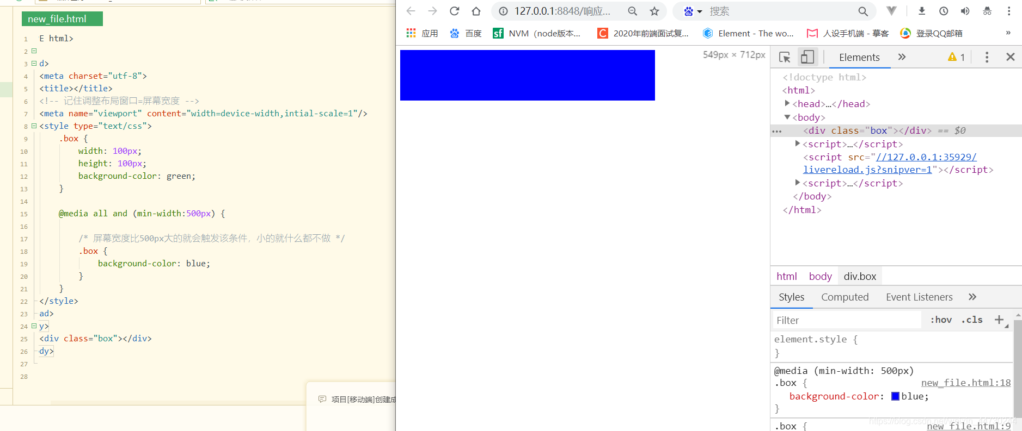Go back in the browser
The width and height of the screenshot is (1022, 431).
(411, 11)
